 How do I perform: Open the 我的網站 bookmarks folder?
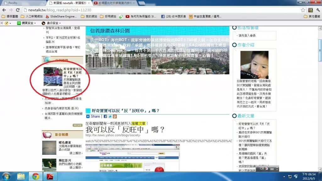(89, 16)
